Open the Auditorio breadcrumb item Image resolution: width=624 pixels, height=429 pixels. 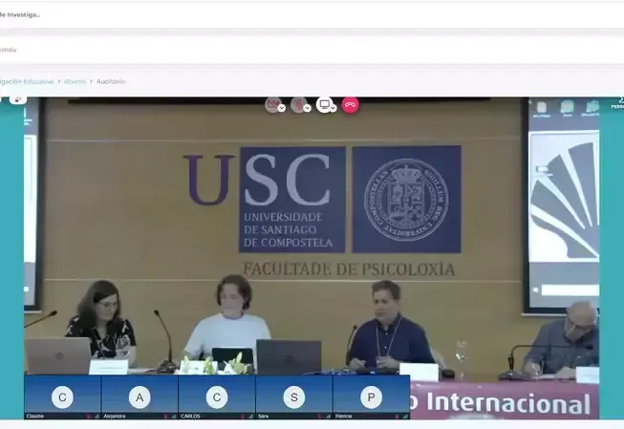click(111, 81)
